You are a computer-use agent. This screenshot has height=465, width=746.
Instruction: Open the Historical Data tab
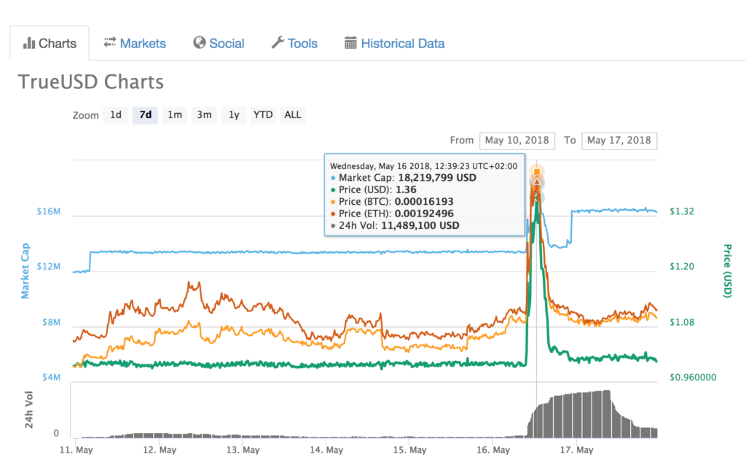point(395,43)
